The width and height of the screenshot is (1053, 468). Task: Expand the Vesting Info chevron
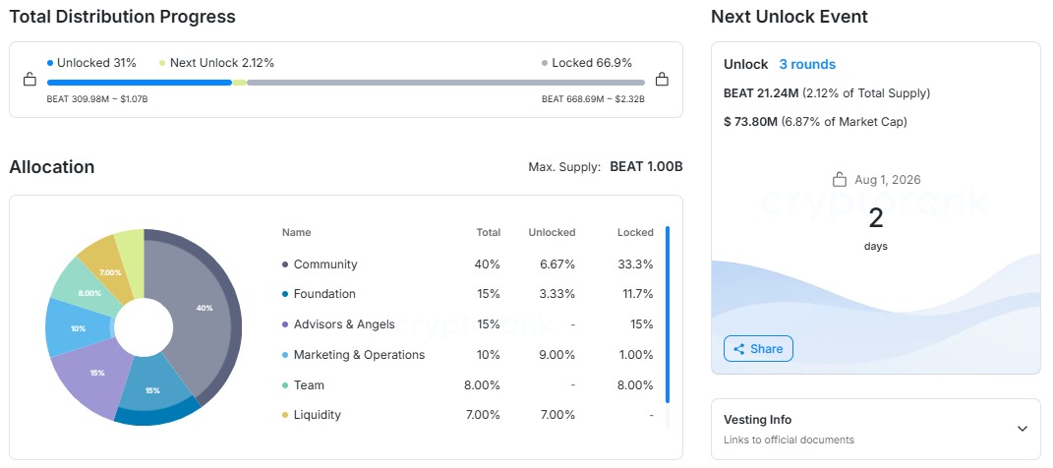click(x=1023, y=429)
